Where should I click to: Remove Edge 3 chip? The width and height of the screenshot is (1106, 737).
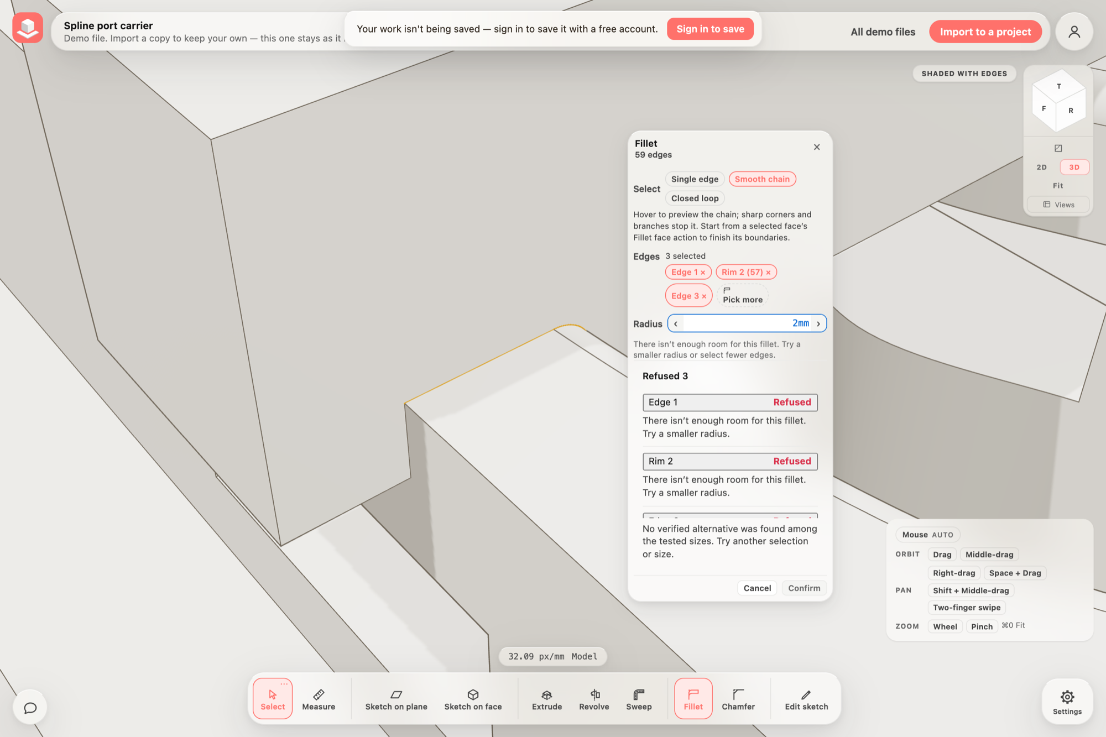(x=704, y=296)
